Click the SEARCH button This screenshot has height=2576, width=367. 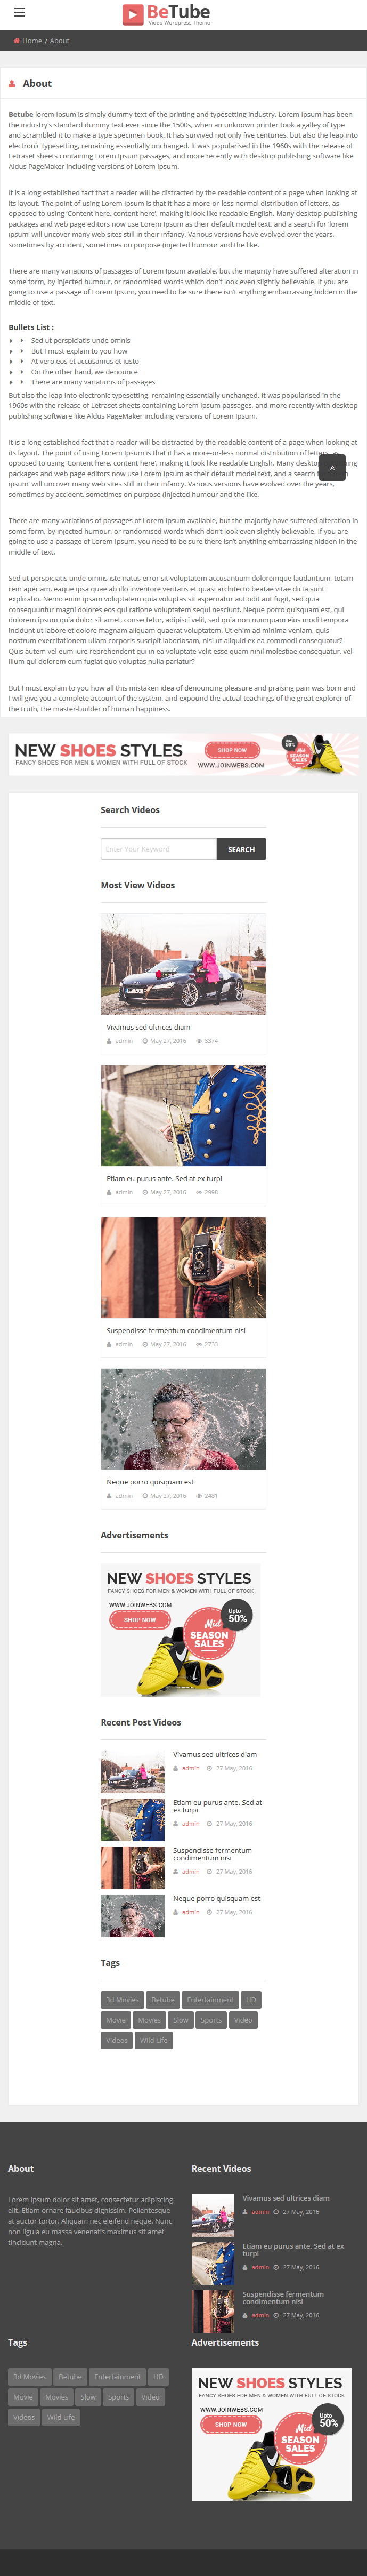(241, 849)
